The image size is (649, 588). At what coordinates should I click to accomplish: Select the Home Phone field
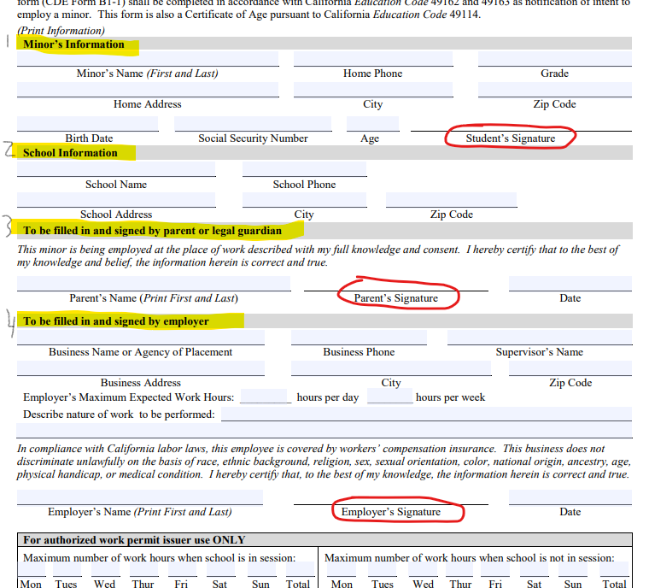[372, 59]
